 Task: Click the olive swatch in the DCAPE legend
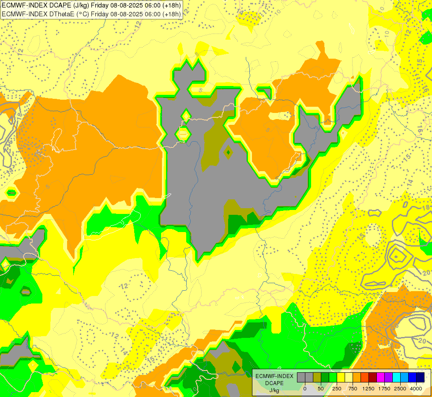317,377
